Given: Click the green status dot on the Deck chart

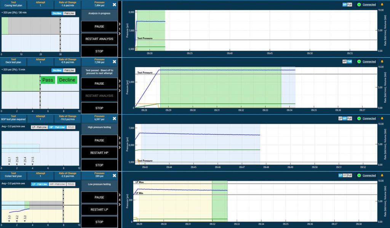Looking at the screenshot, I should click(x=359, y=62).
